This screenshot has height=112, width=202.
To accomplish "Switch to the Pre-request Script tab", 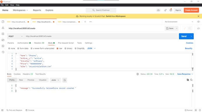I will [66, 43].
